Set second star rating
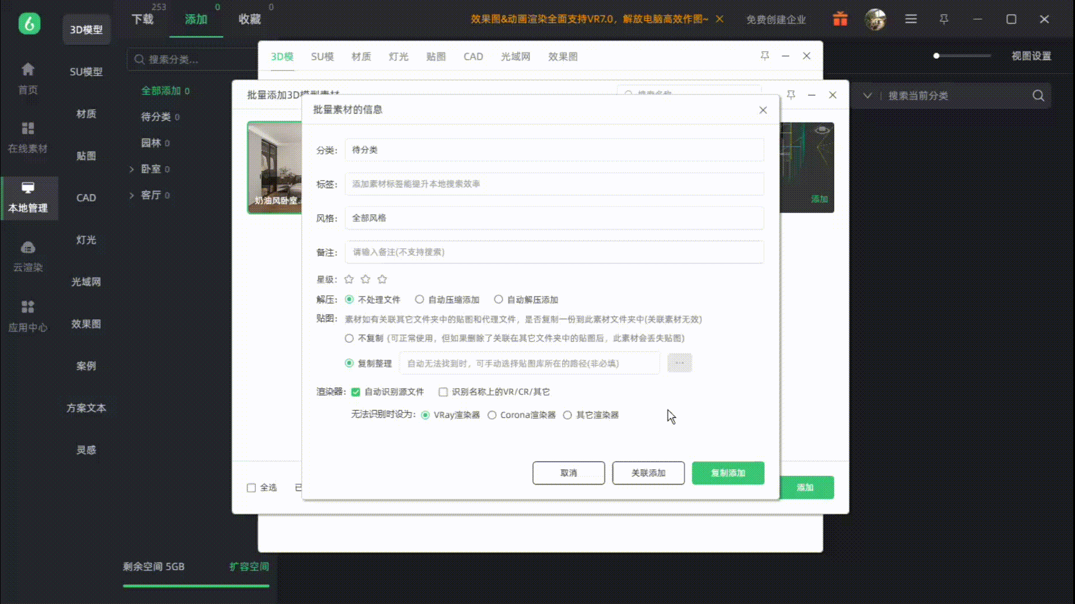This screenshot has height=604, width=1075. (x=366, y=279)
